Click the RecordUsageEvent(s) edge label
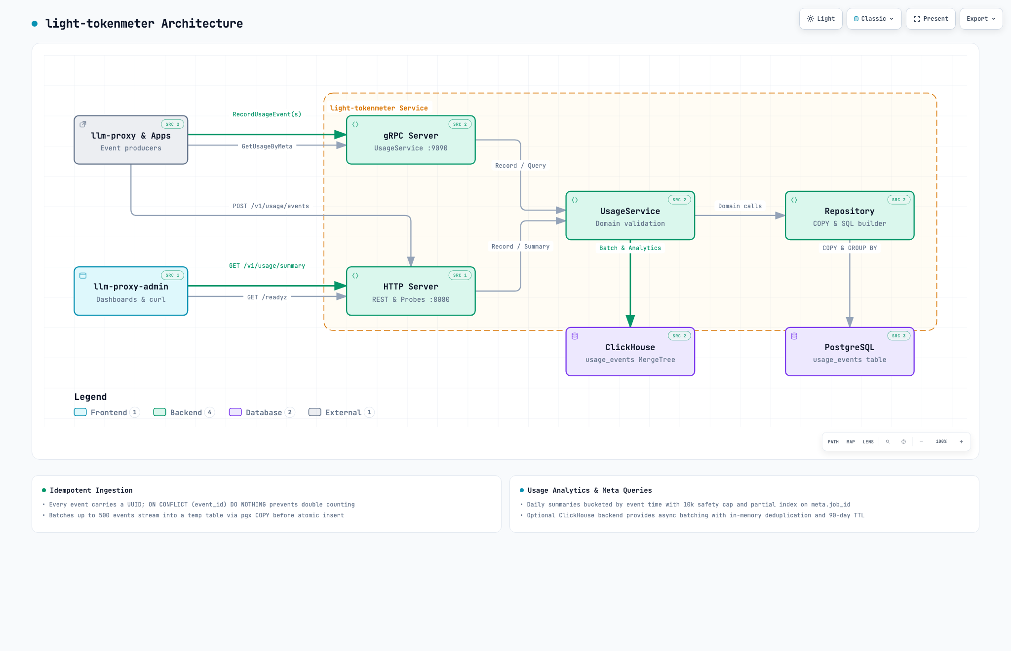This screenshot has width=1011, height=651. coord(267,114)
